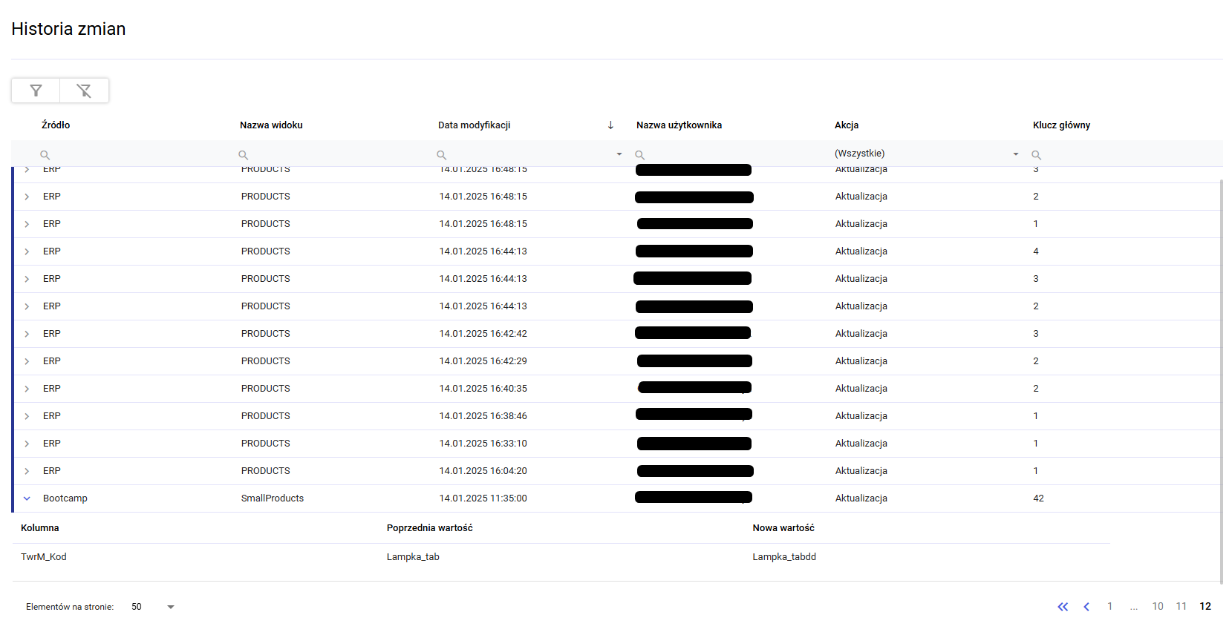Click primary key value 42
The image size is (1232, 632).
[1038, 498]
